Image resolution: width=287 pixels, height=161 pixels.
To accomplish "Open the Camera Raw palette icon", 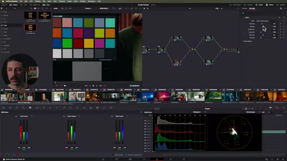I will [x=4, y=108].
